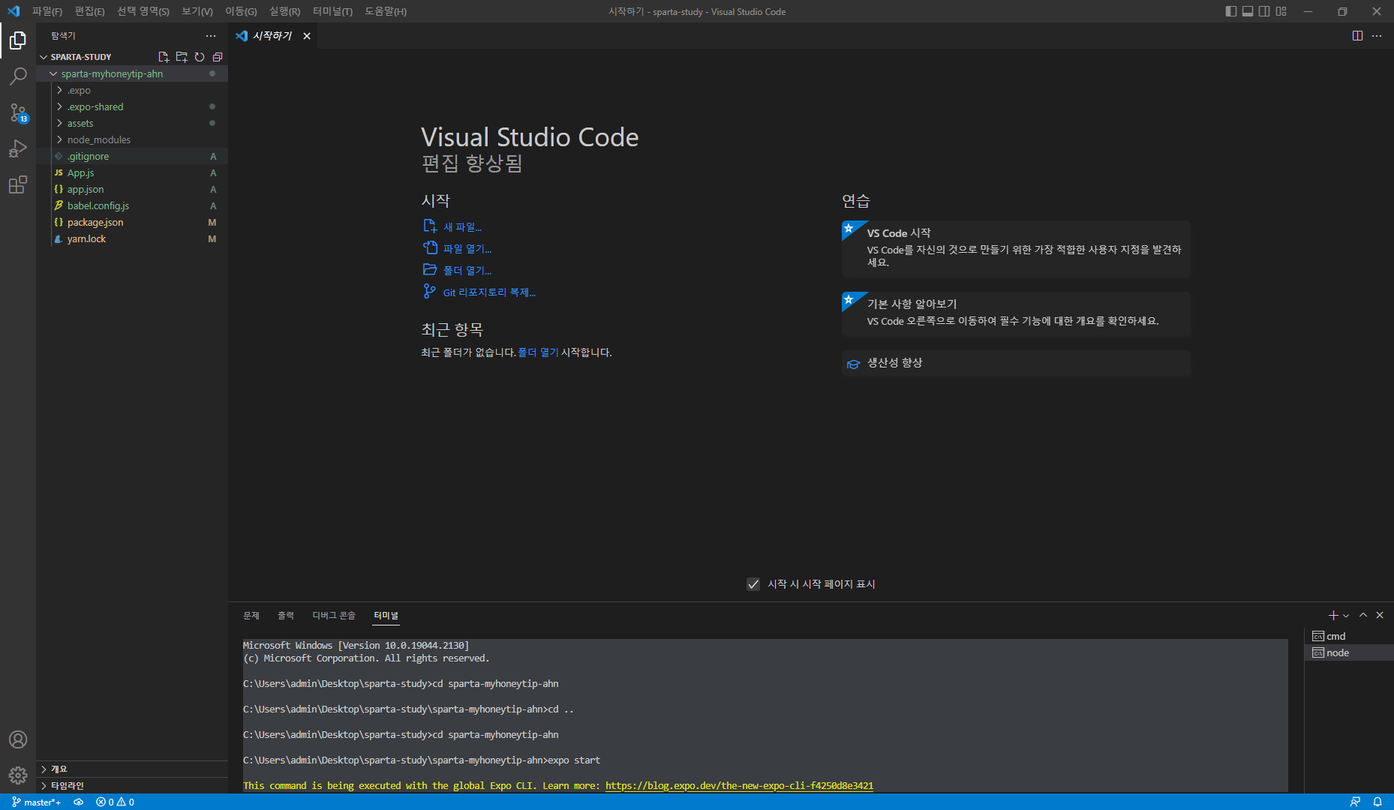Select the node terminal instance

click(1349, 652)
